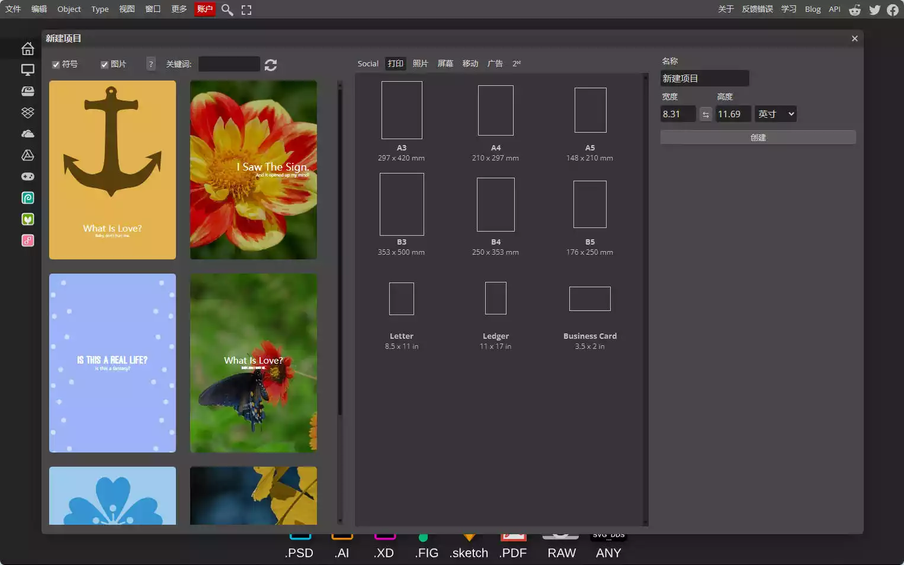Open This Device monitor icon in sidebar
Viewport: 904px width, 565px height.
[28, 70]
